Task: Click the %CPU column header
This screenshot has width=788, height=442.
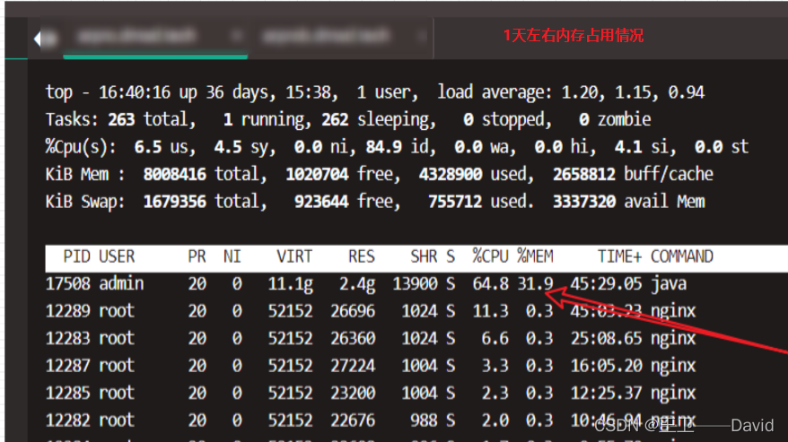Action: pos(490,256)
